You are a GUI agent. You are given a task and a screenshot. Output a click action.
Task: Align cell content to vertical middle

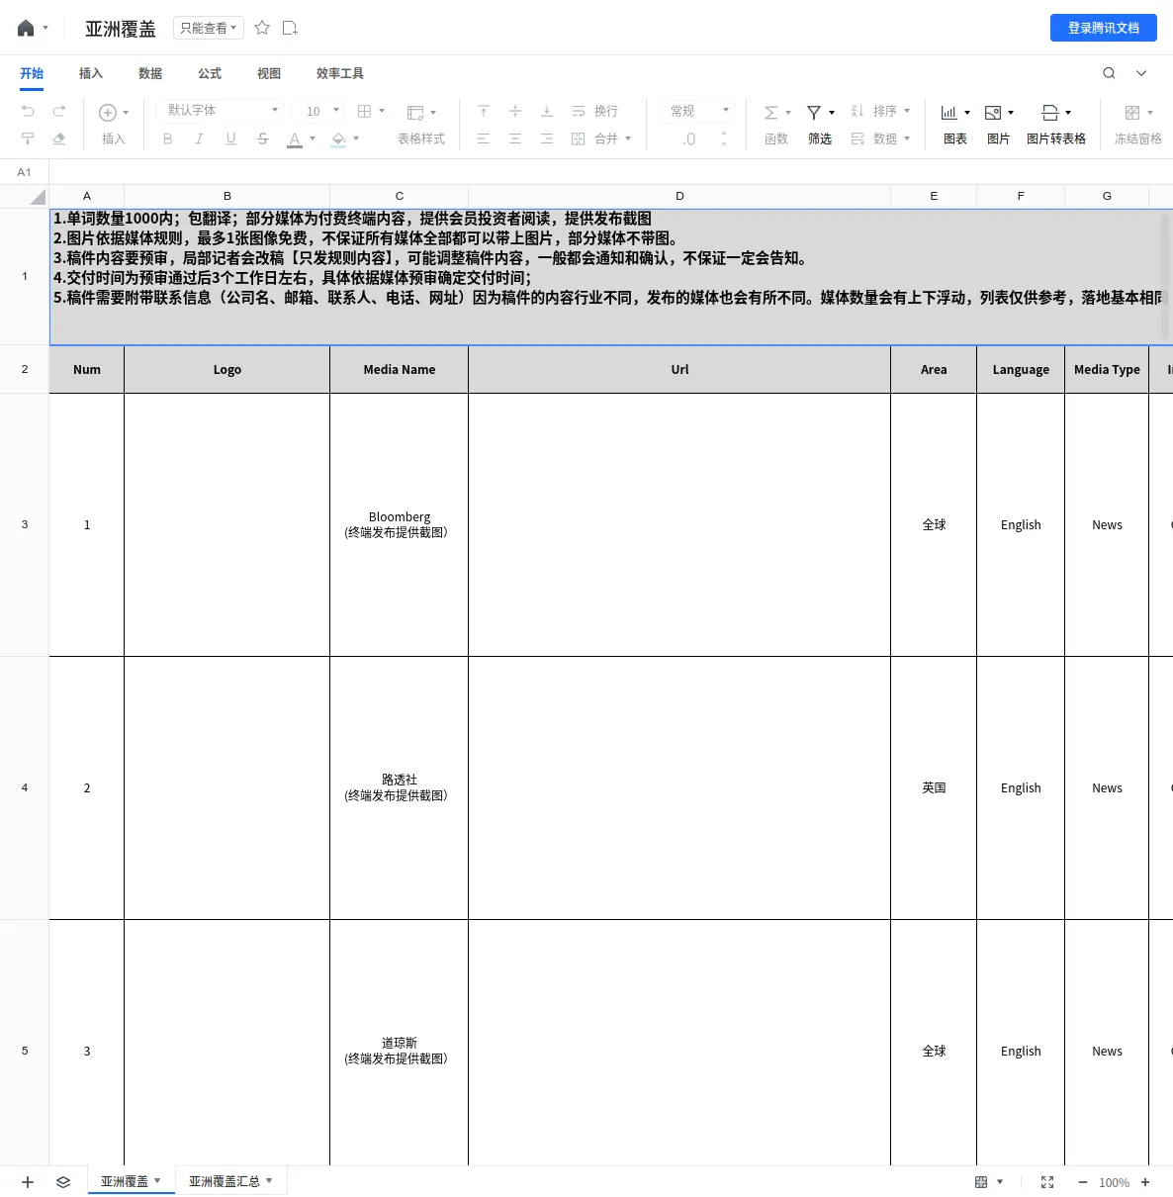(515, 111)
